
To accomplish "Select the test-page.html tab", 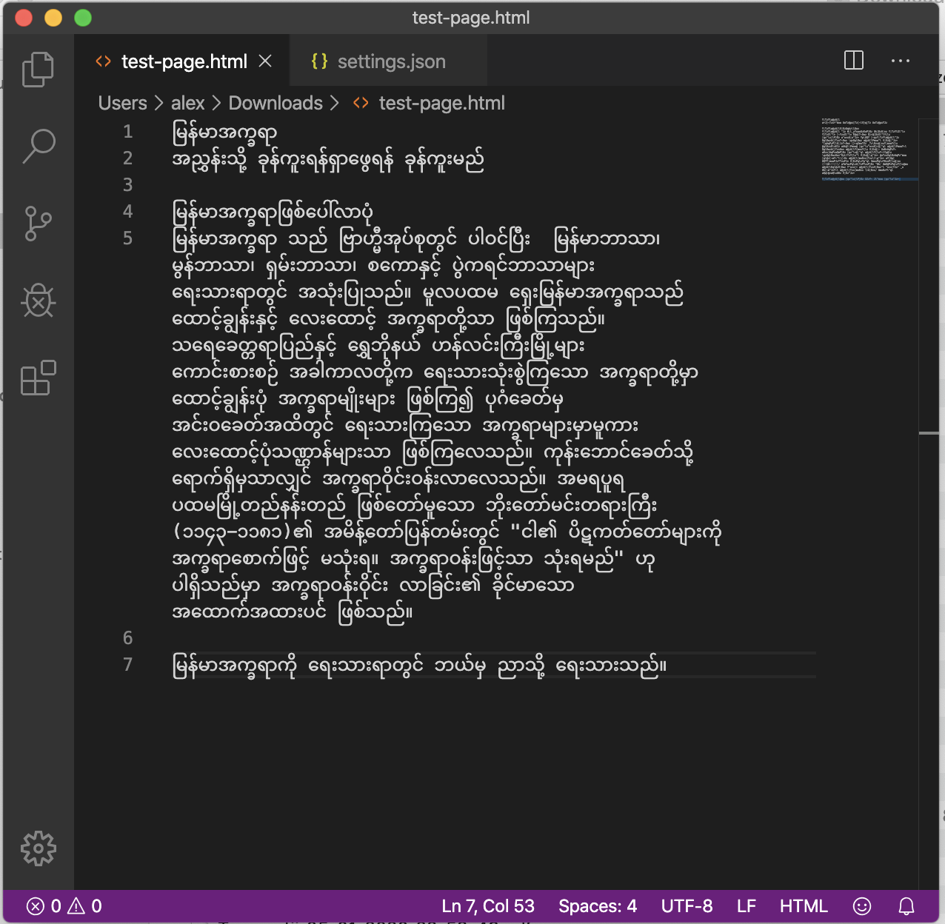I will click(x=184, y=61).
